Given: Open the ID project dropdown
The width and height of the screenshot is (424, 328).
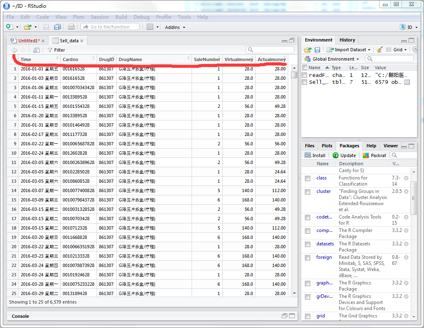Looking at the screenshot, I should 409,27.
